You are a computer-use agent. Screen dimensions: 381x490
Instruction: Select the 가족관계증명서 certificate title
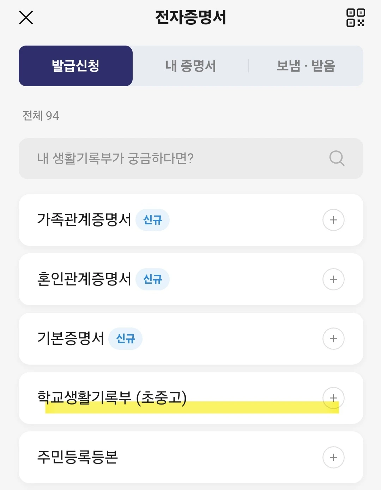pyautogui.click(x=84, y=220)
